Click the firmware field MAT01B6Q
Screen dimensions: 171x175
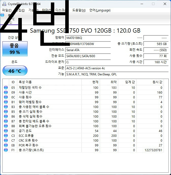pyautogui.click(x=88, y=38)
